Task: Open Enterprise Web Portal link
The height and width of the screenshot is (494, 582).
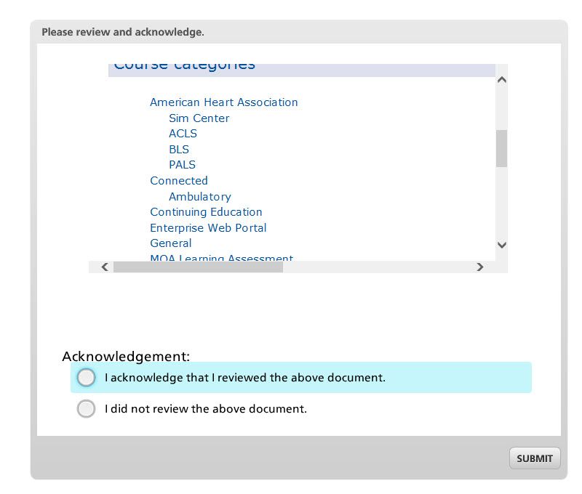Action: click(208, 228)
